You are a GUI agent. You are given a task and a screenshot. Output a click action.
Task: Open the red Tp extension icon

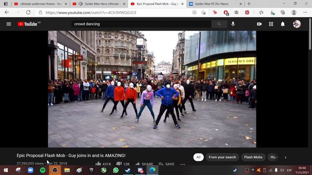tap(214, 13)
